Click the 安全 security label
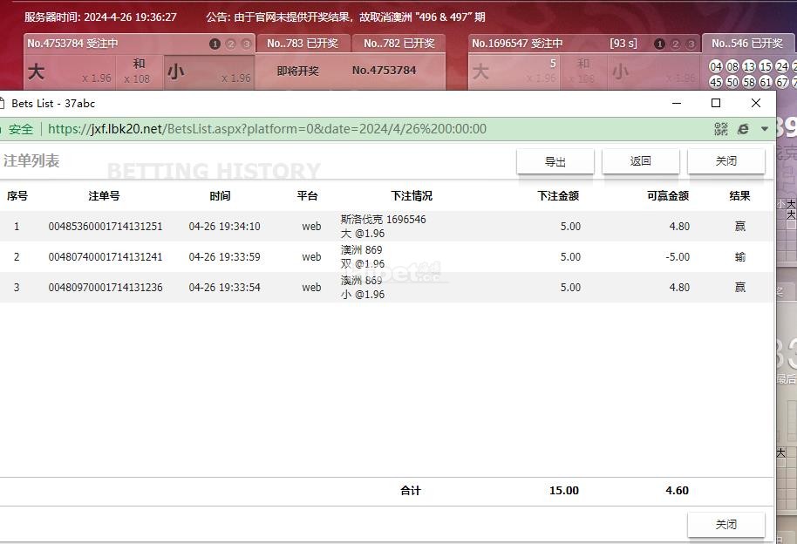Image resolution: width=797 pixels, height=544 pixels. tap(20, 129)
